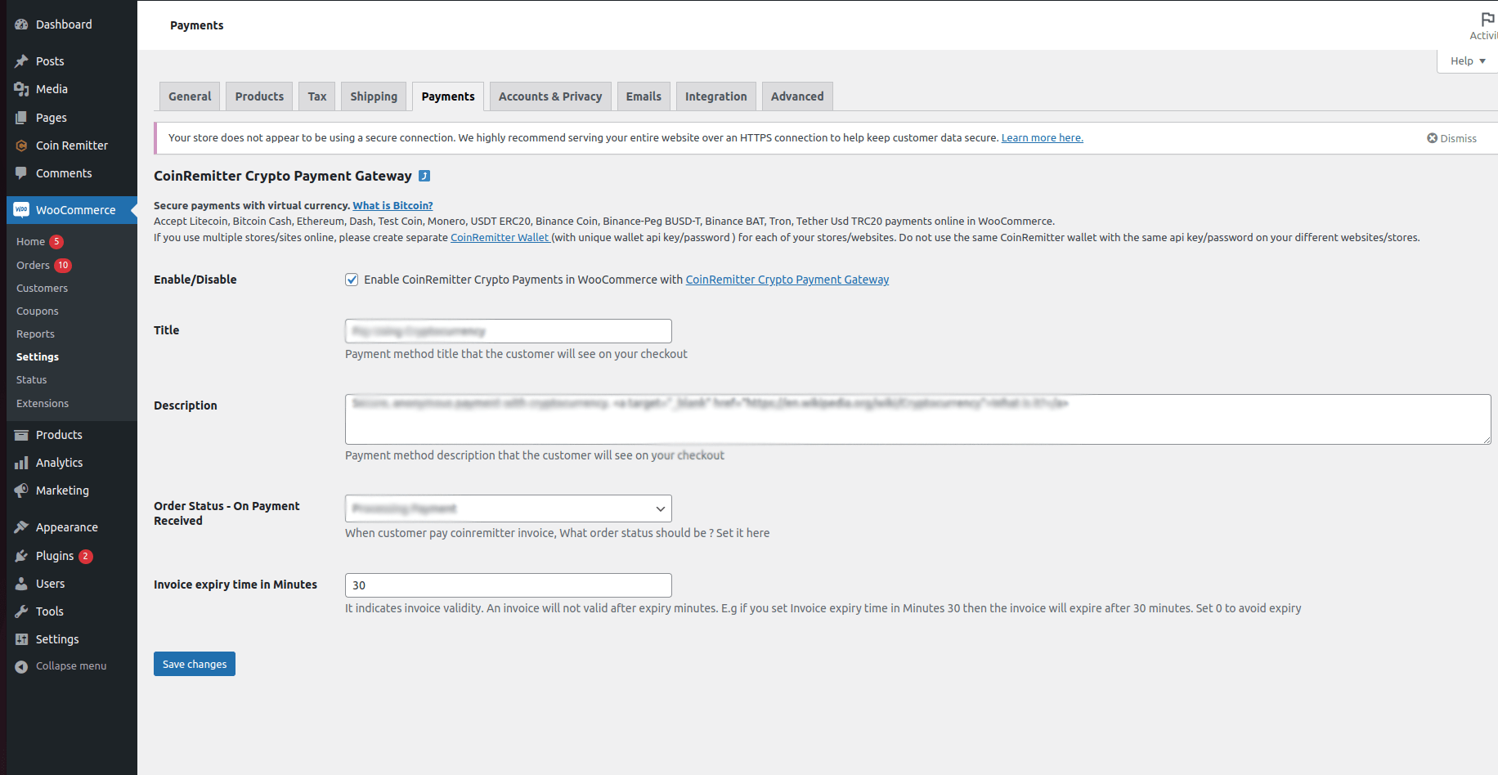1498x775 pixels.
Task: Expand the WooCommerce Settings submenu
Action: pyautogui.click(x=37, y=356)
